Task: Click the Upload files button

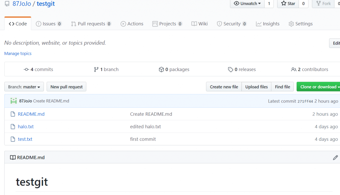Action: tap(256, 87)
